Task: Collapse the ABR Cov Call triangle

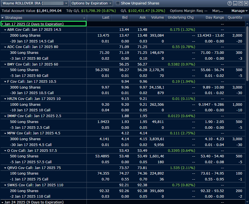Action: (5, 30)
